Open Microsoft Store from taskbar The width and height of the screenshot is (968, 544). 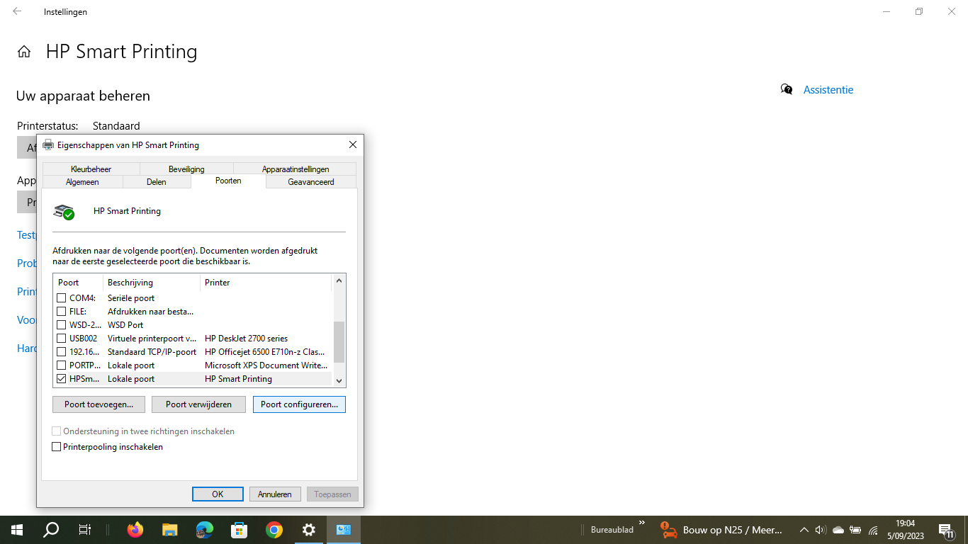(x=240, y=529)
